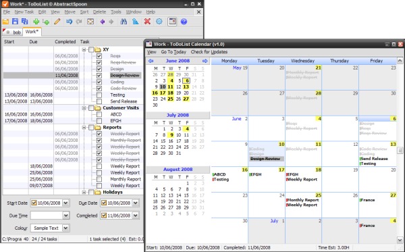
Task: Sort by the Due column header
Action: [41, 42]
